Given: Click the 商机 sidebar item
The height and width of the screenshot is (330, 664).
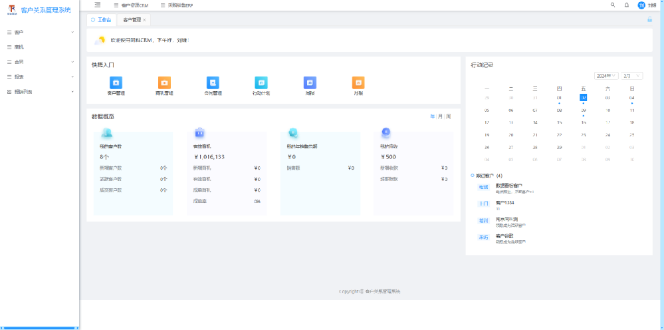Looking at the screenshot, I should point(19,47).
